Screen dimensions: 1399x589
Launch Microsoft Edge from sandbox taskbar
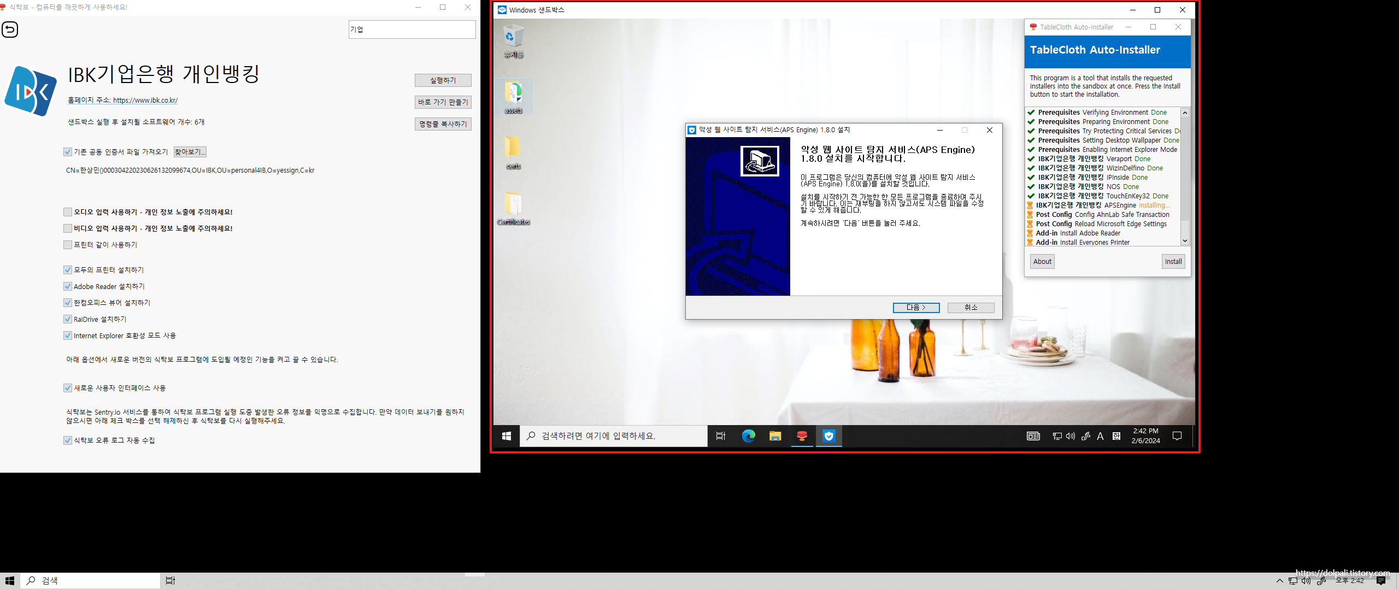pos(748,436)
